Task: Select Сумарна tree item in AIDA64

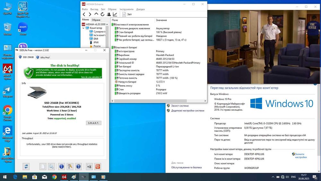Action: point(98,32)
